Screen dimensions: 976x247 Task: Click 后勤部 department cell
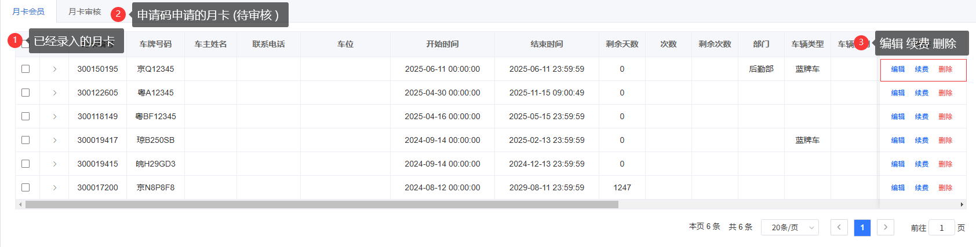point(761,69)
